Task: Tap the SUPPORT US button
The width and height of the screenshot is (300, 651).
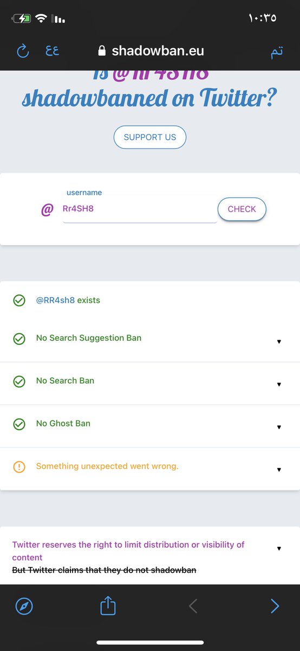Action: click(150, 137)
